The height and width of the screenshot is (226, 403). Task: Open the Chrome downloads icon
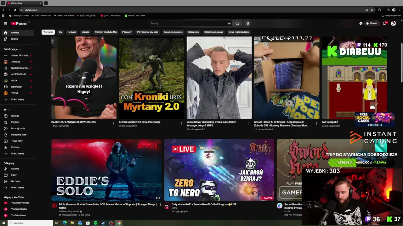pyautogui.click(x=388, y=10)
